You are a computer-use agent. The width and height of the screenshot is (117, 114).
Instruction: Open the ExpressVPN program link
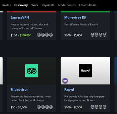[x=20, y=17]
